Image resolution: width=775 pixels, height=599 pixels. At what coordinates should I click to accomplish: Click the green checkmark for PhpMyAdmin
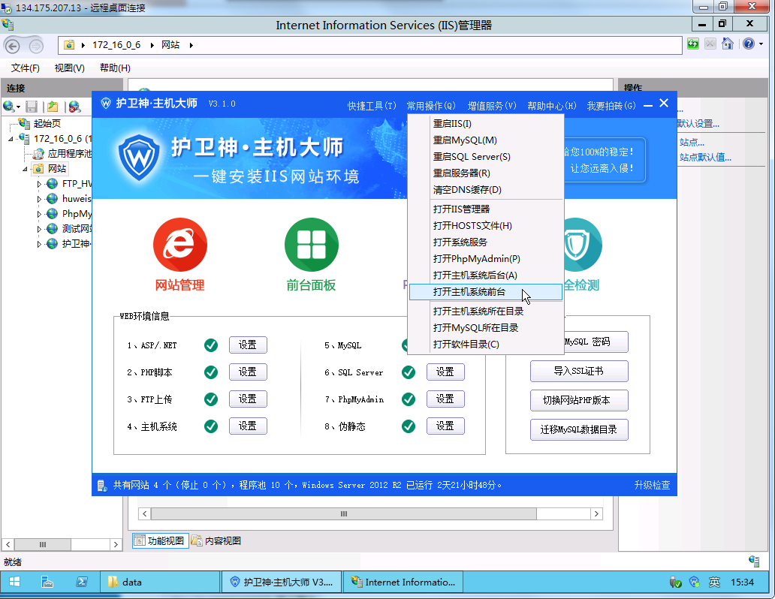point(409,399)
